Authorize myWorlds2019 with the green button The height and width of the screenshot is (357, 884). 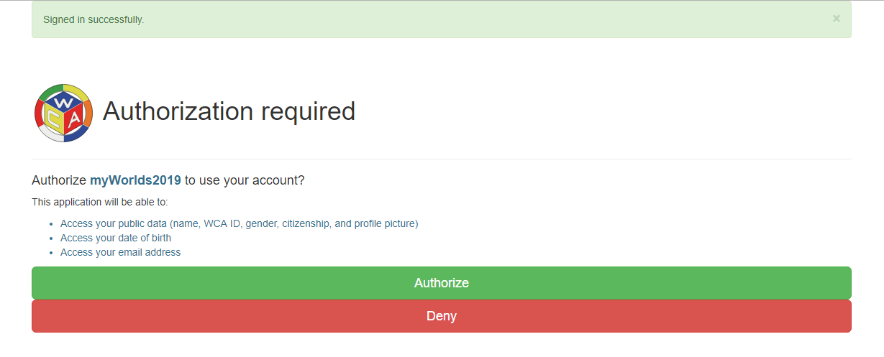point(442,283)
